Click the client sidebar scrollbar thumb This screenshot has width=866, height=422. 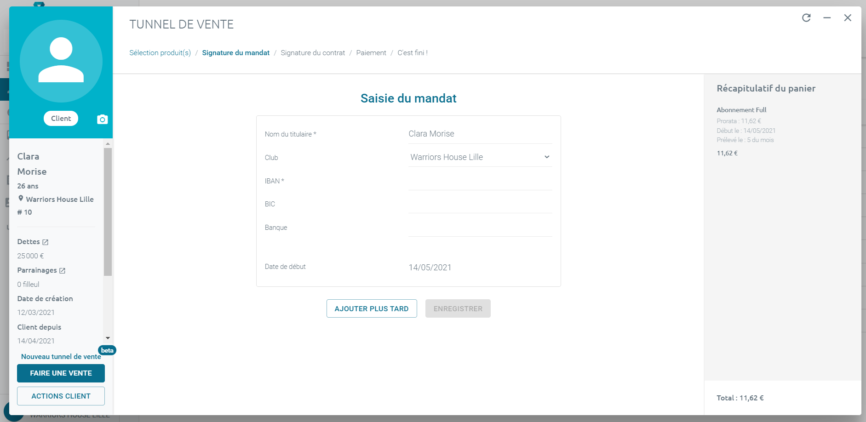108,211
